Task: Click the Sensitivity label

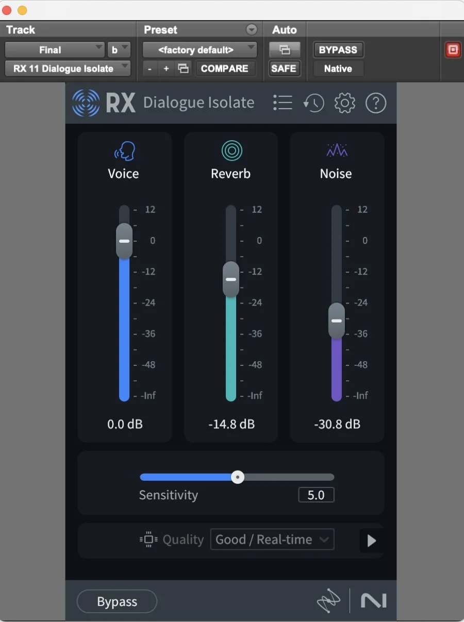Action: pyautogui.click(x=169, y=495)
